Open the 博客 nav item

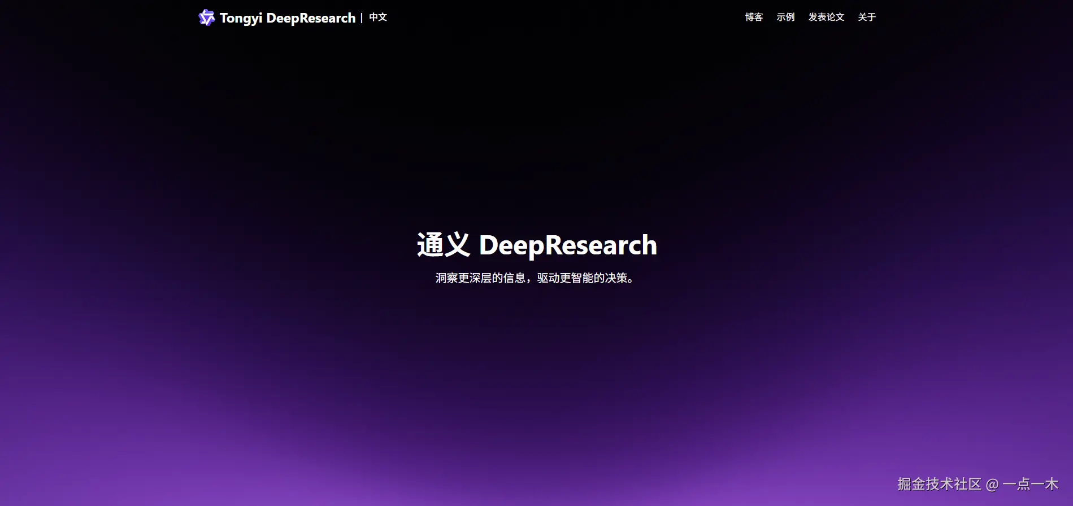[754, 17]
